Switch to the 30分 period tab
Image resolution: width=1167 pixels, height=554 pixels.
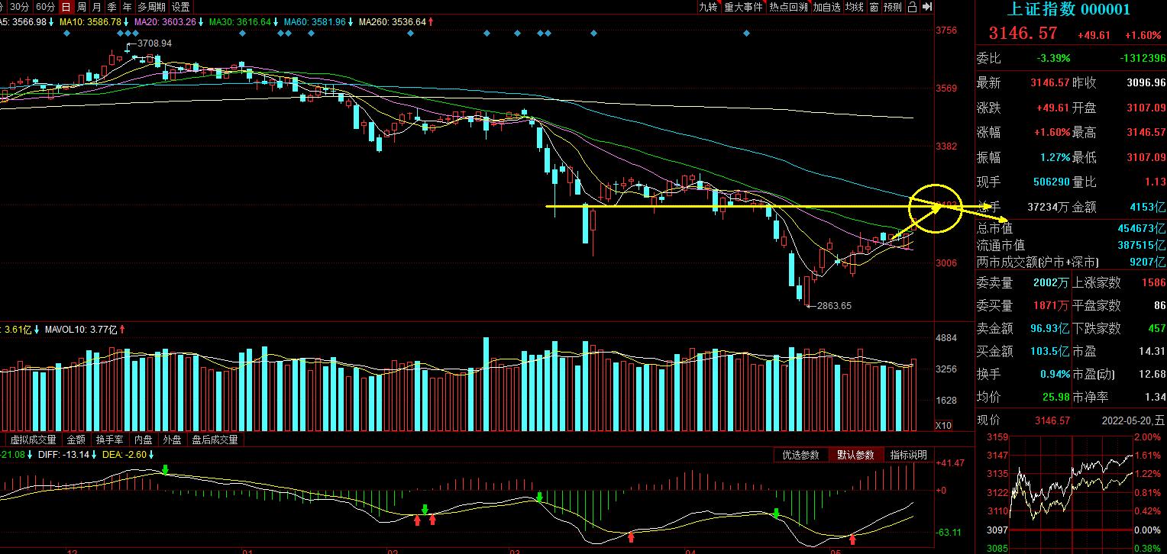pyautogui.click(x=21, y=7)
